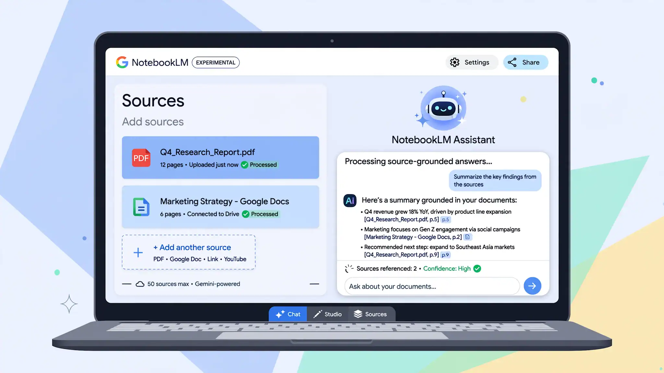Click the Share button

526,62
